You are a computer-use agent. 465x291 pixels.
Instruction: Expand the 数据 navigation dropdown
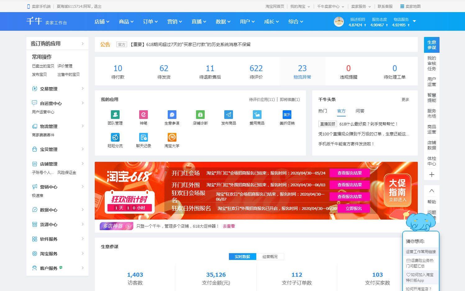click(223, 21)
